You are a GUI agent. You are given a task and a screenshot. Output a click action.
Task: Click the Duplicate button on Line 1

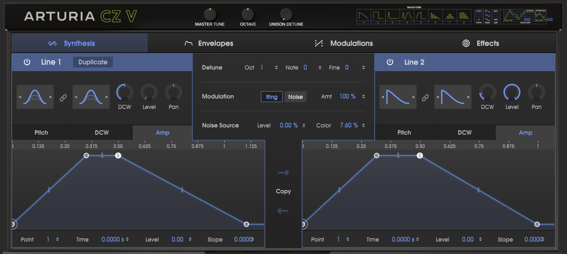coord(93,62)
